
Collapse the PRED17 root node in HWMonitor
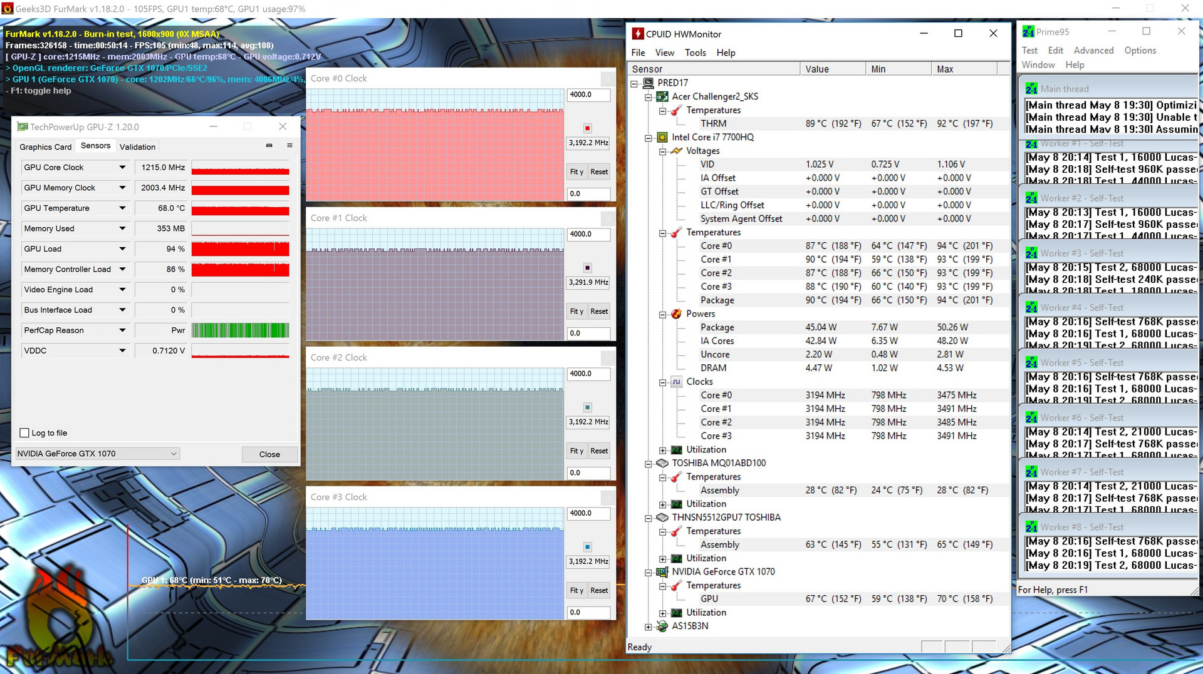(634, 83)
